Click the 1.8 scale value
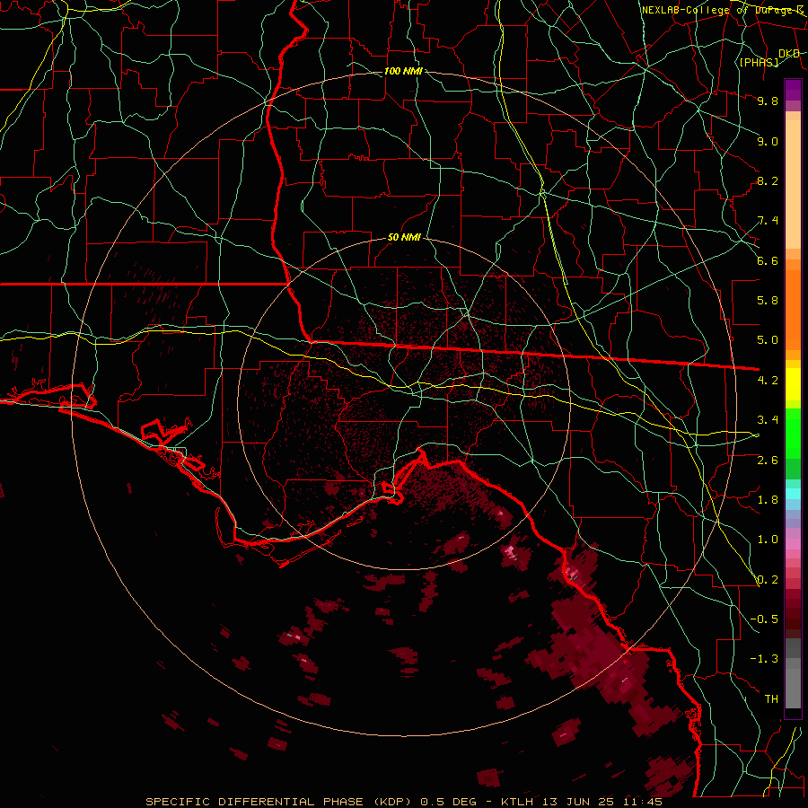808x808 pixels. (768, 500)
